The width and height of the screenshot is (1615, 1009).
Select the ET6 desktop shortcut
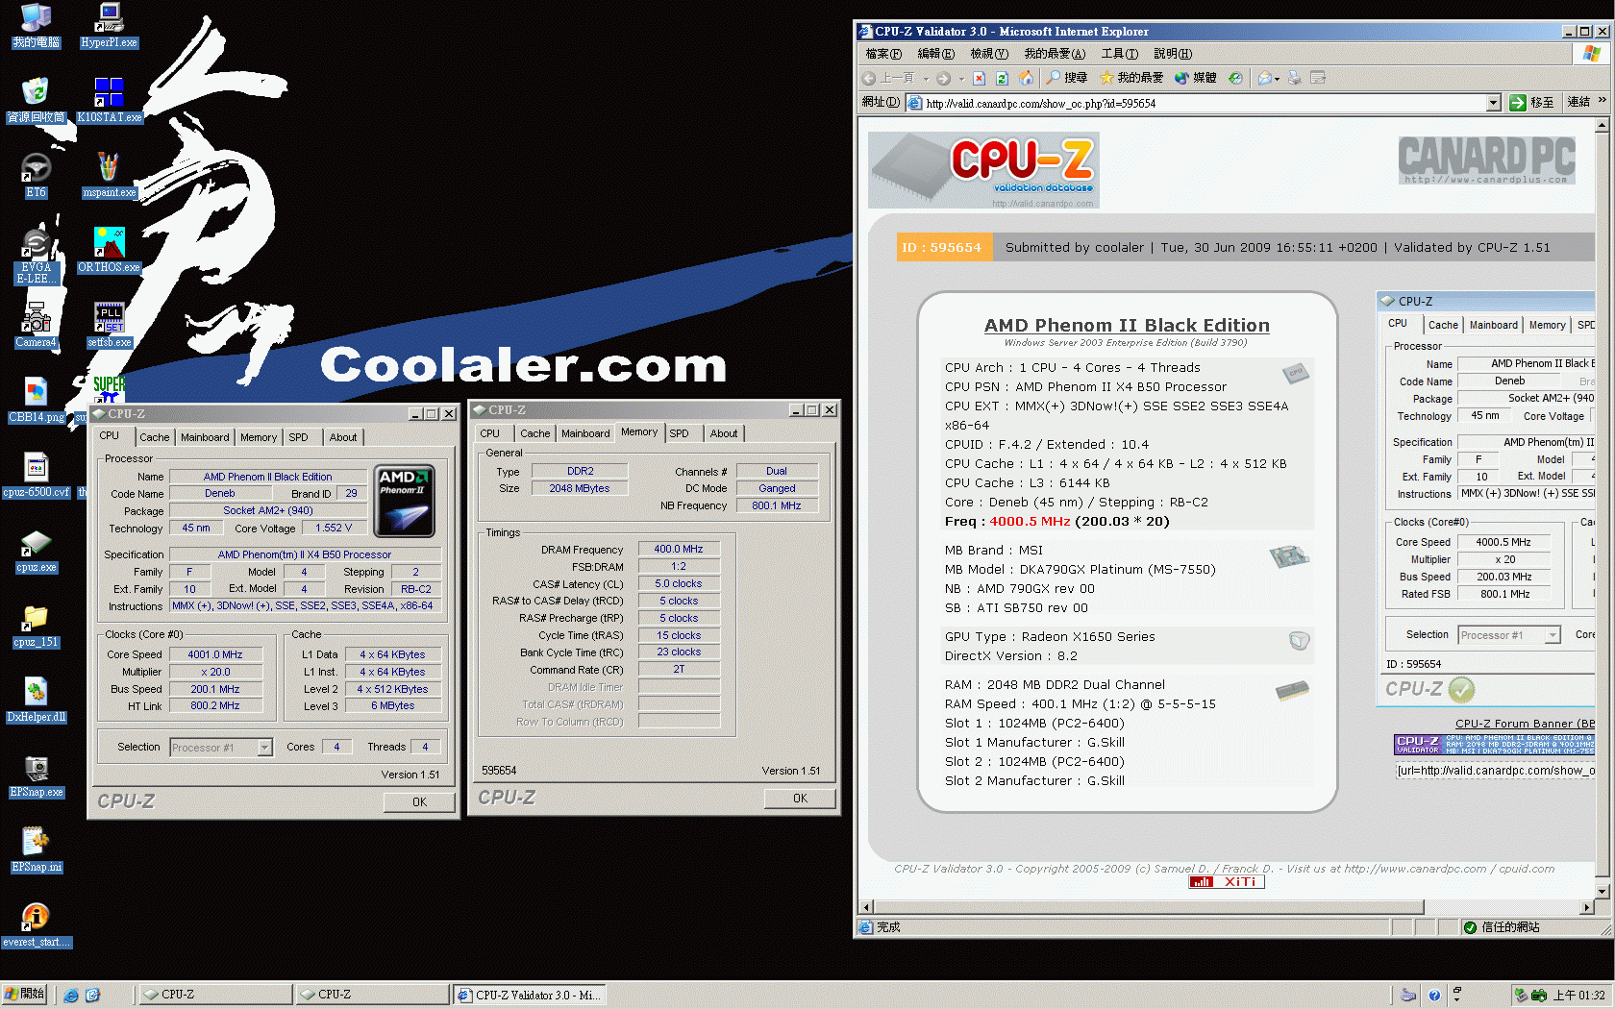click(x=36, y=175)
